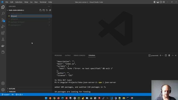Split the terminal panel
This screenshot has width=178, height=100.
point(166,56)
